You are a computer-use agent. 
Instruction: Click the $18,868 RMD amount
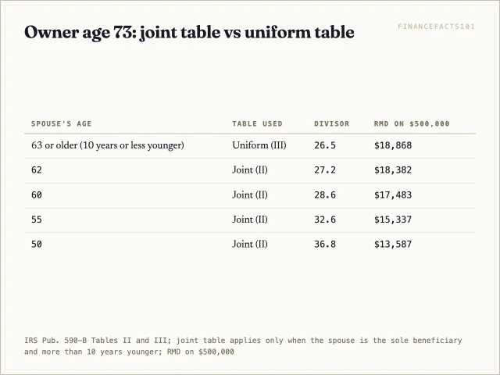[393, 145]
